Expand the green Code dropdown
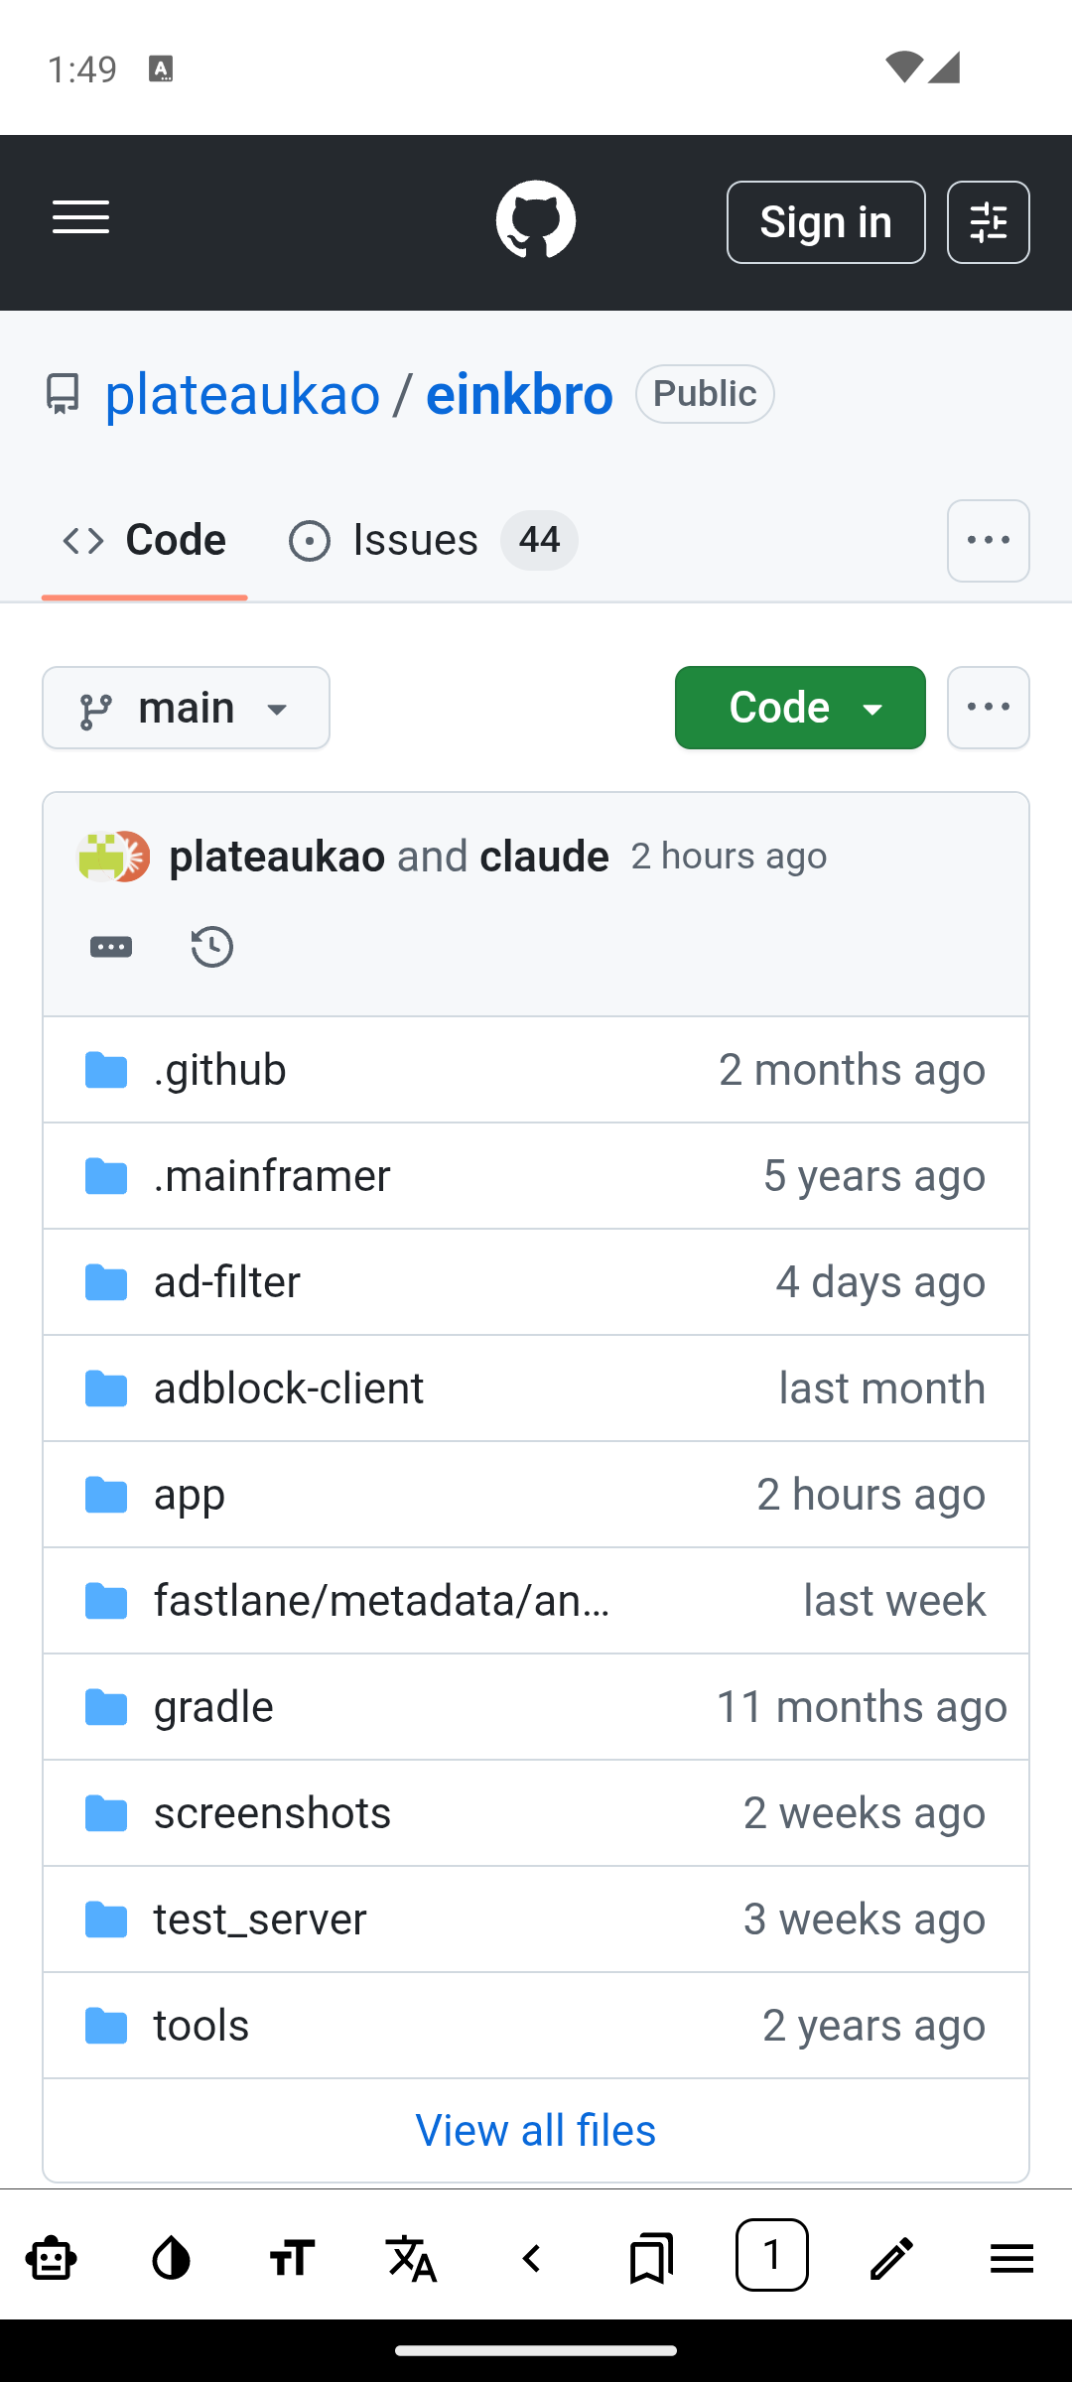Viewport: 1072px width, 2382px height. [x=800, y=708]
